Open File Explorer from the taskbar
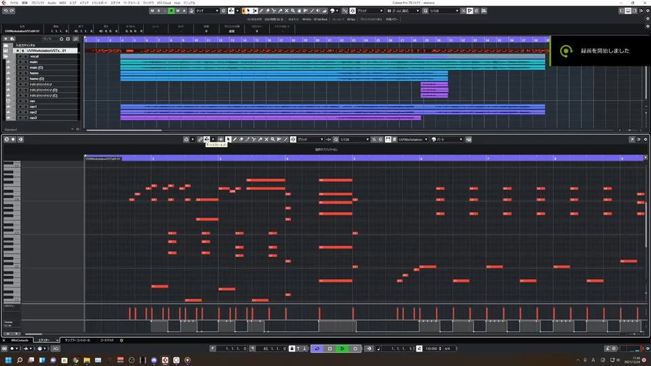Image resolution: width=651 pixels, height=366 pixels. click(87, 360)
